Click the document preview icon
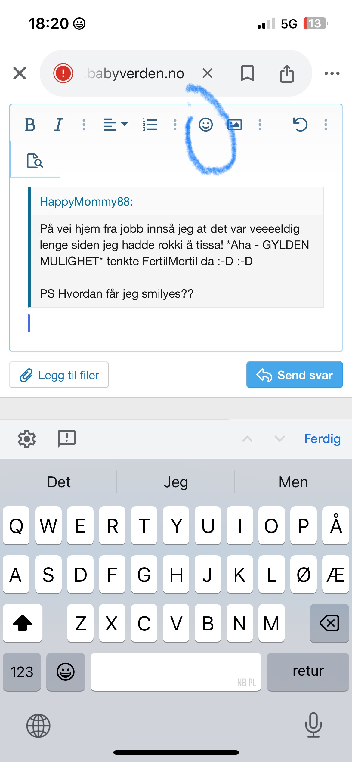This screenshot has height=762, width=352. pyautogui.click(x=35, y=161)
